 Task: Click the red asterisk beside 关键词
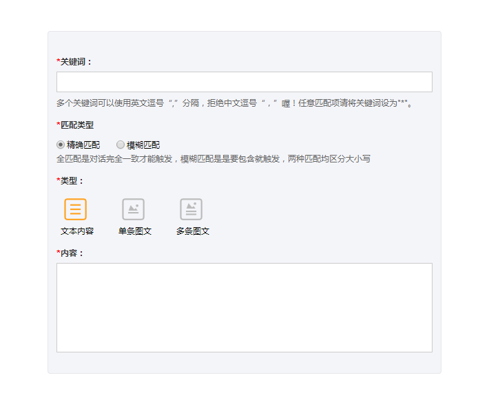click(x=59, y=62)
